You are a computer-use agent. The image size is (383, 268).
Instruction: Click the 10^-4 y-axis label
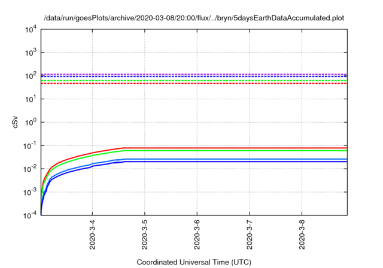30,215
